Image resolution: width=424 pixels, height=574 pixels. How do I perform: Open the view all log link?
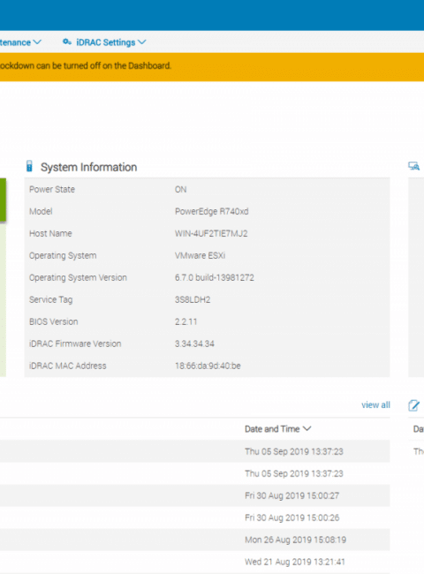[x=375, y=404]
